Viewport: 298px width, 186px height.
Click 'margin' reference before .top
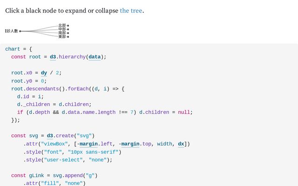[130, 144]
